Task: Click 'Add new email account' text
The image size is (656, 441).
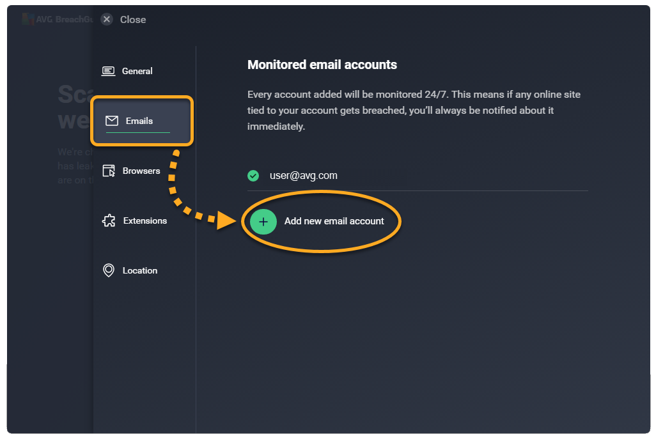Action: click(334, 221)
